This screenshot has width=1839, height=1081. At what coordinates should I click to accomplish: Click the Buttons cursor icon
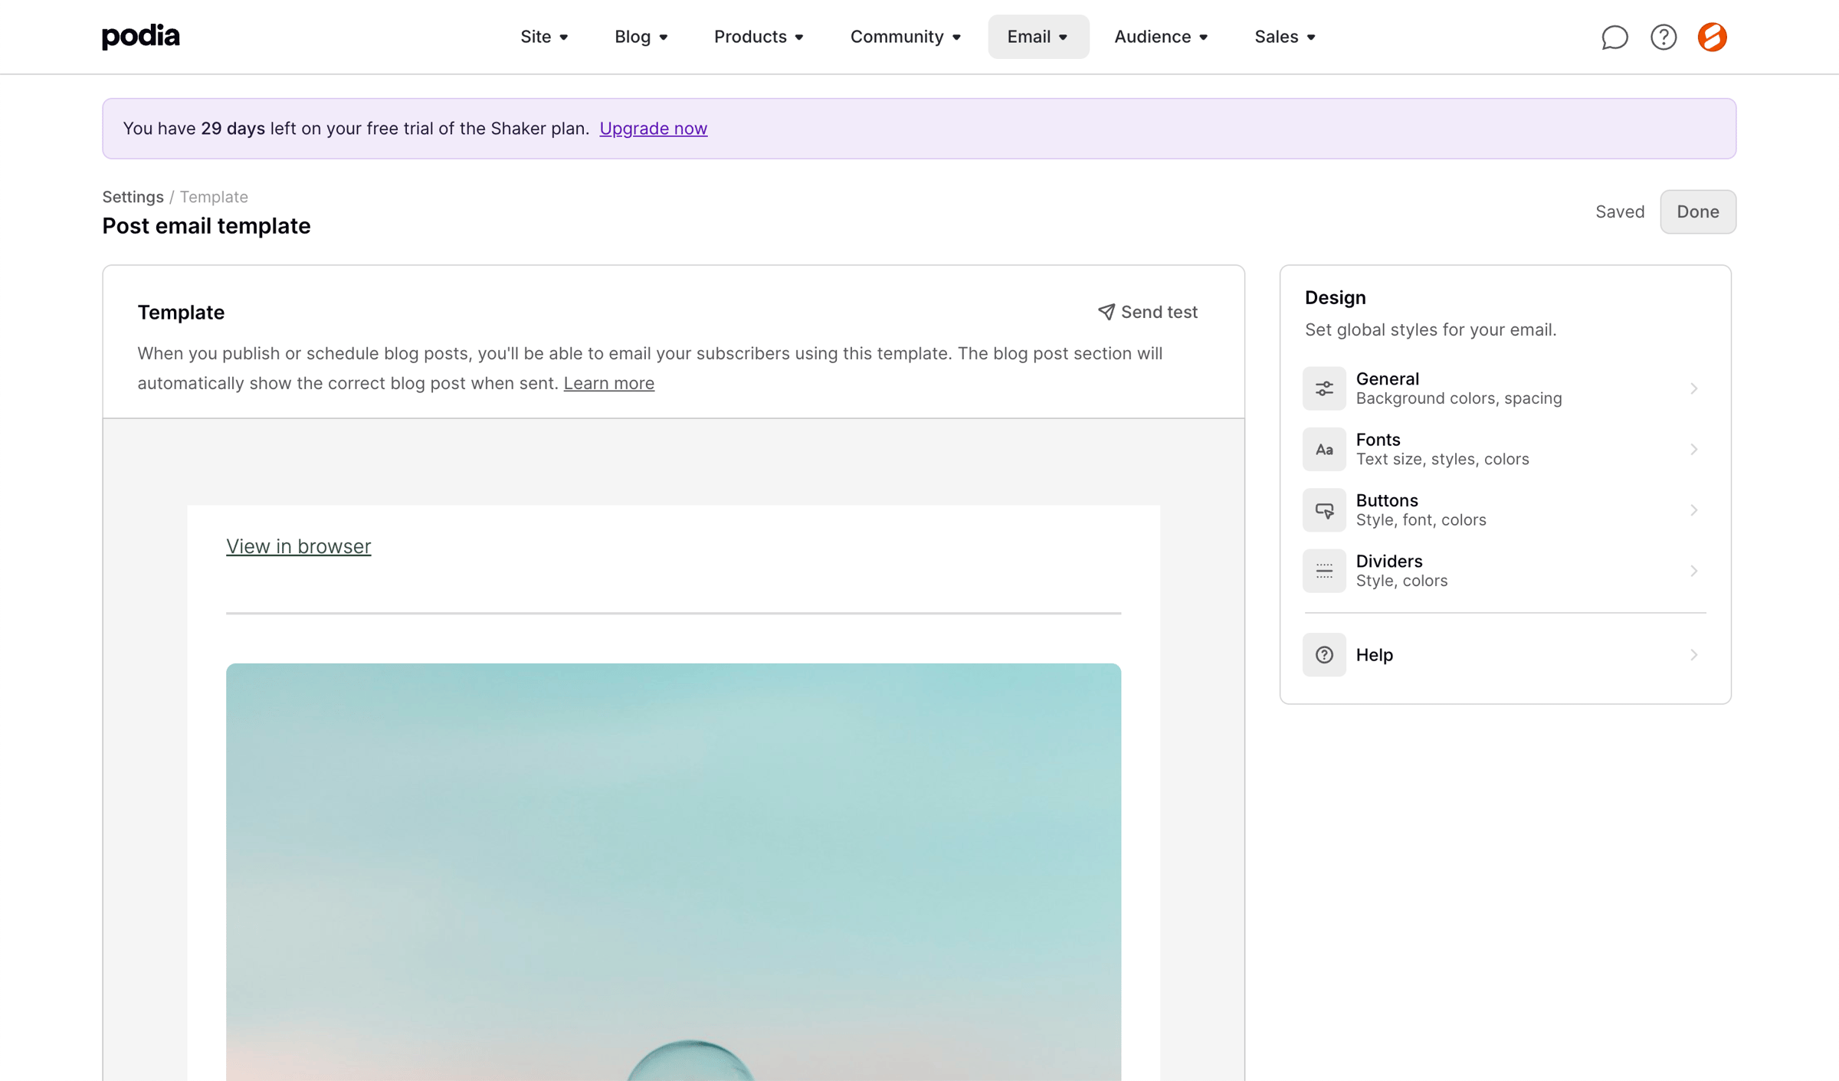coord(1324,510)
